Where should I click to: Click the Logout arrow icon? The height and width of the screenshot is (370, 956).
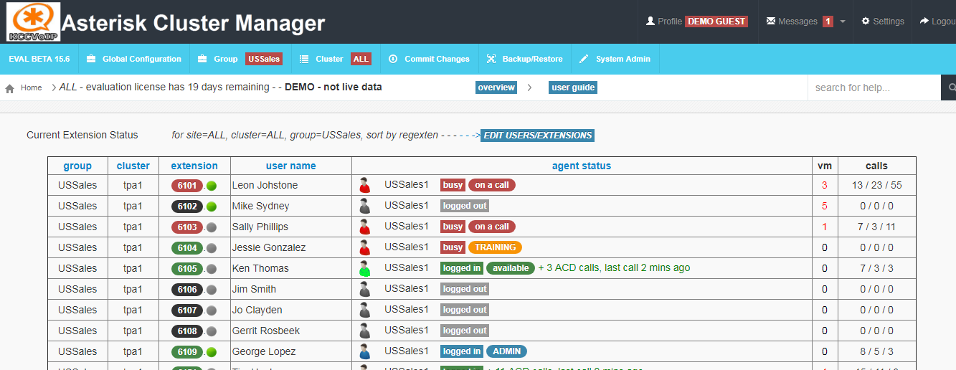coord(924,22)
